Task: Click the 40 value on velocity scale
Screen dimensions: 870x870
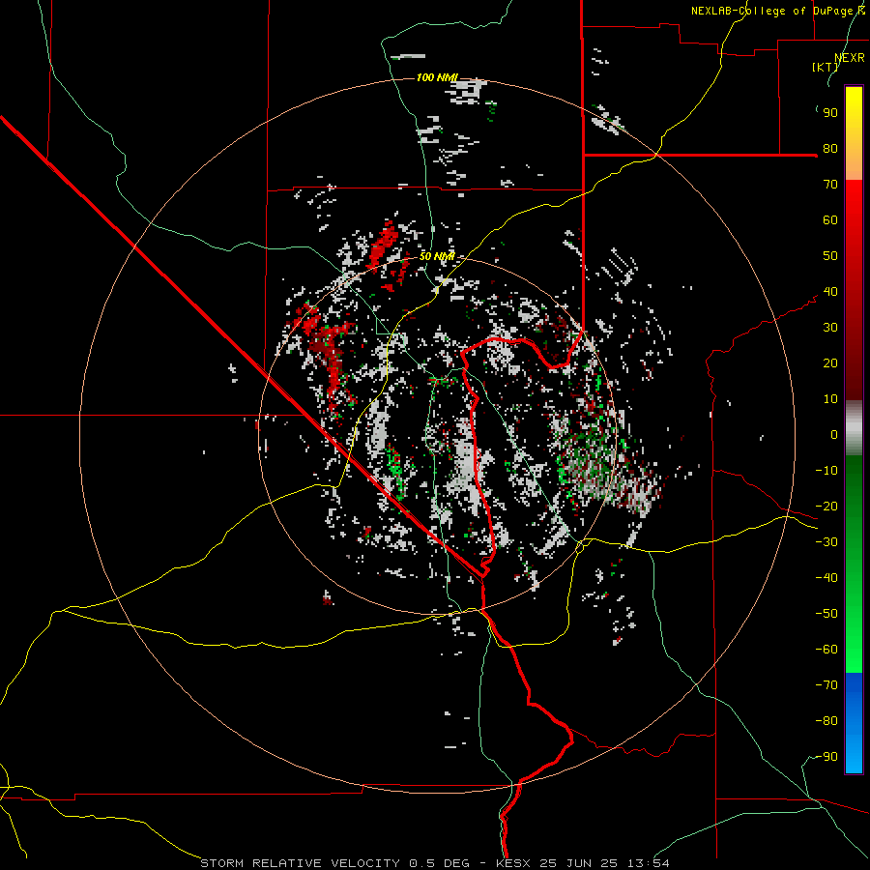Action: (x=830, y=292)
